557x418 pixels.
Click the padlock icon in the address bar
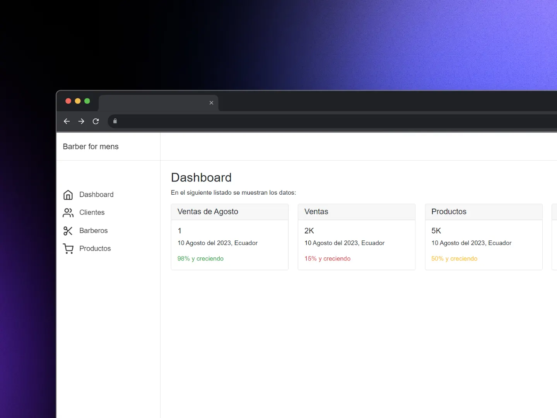(x=115, y=121)
